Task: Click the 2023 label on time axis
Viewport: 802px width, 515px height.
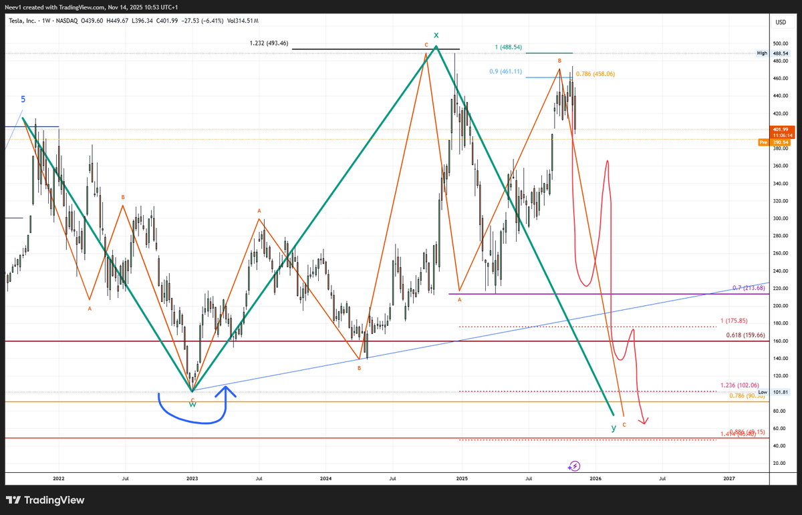Action: (192, 478)
